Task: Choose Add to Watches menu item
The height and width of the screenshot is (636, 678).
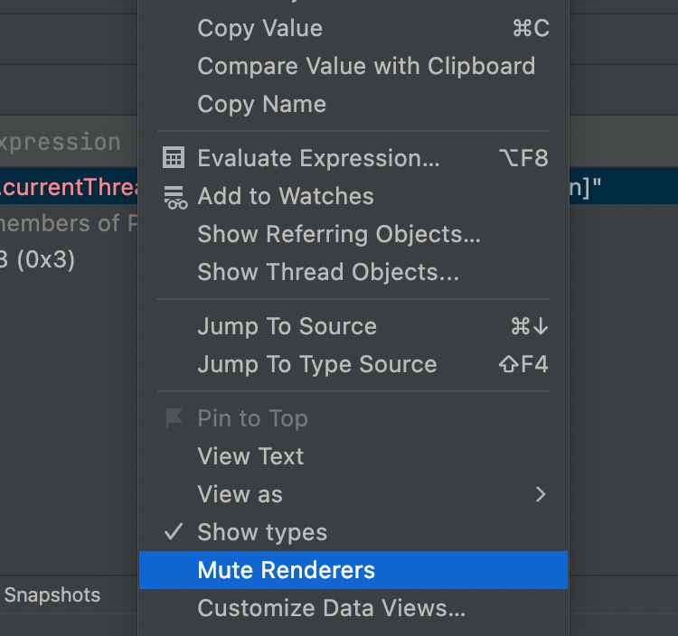Action: pyautogui.click(x=286, y=196)
